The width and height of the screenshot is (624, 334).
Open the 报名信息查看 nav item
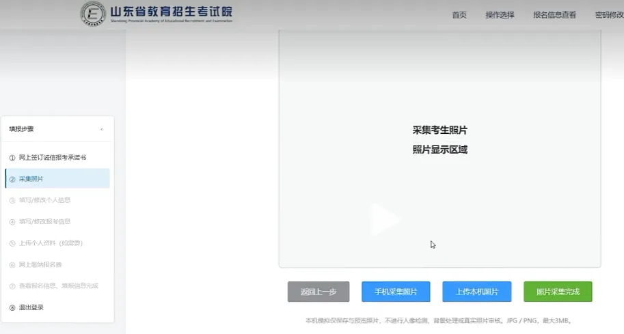click(554, 15)
